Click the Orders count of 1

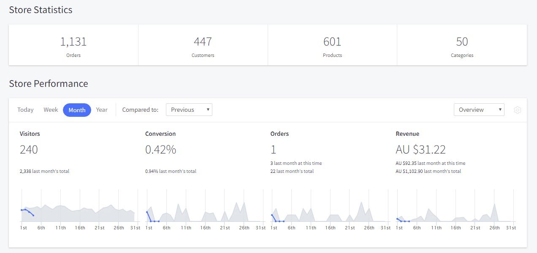[x=273, y=149]
